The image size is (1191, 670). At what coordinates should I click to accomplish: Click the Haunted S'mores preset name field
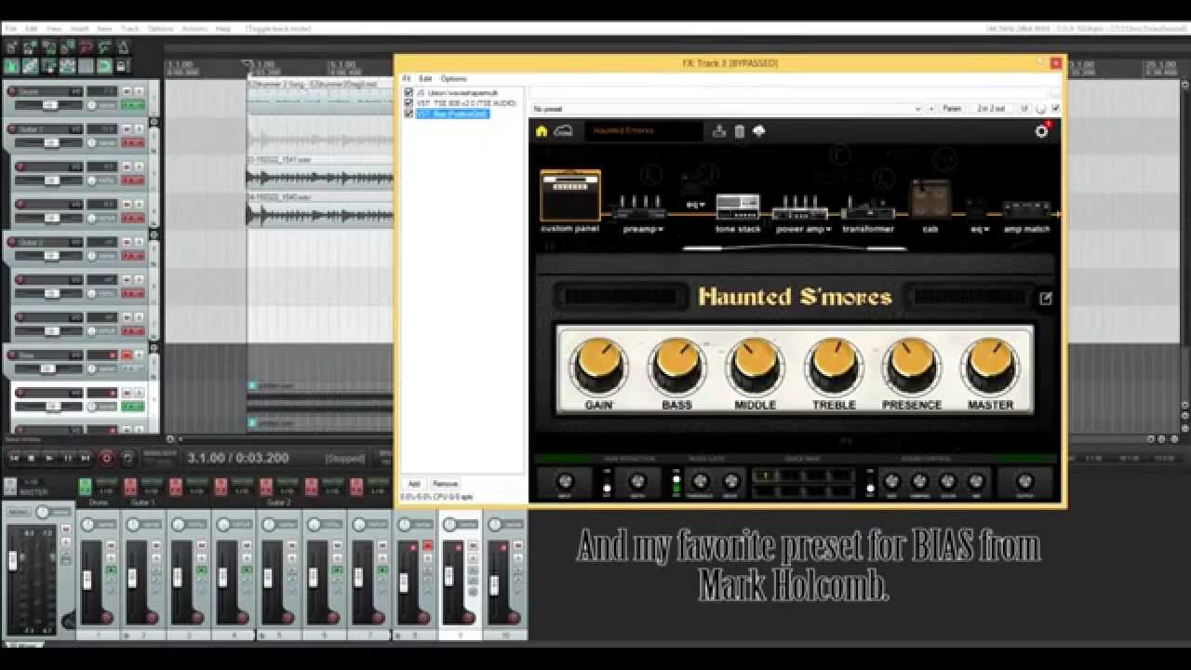point(644,131)
